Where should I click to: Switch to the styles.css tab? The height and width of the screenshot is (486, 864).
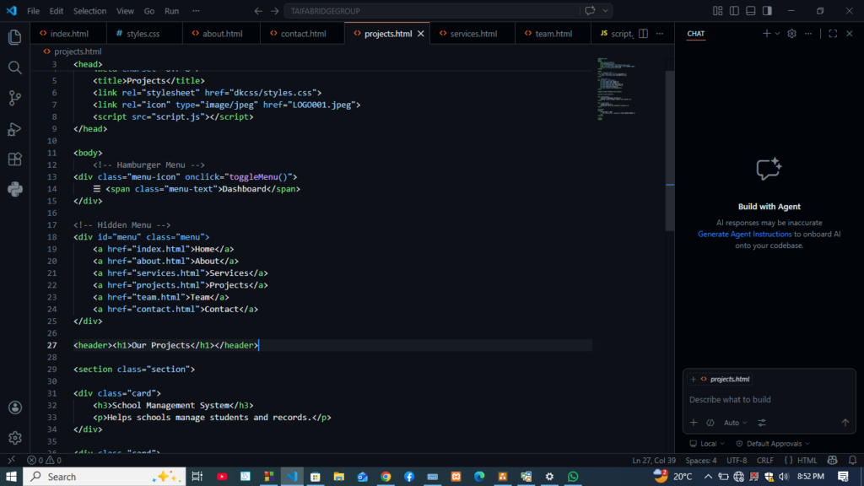point(143,34)
